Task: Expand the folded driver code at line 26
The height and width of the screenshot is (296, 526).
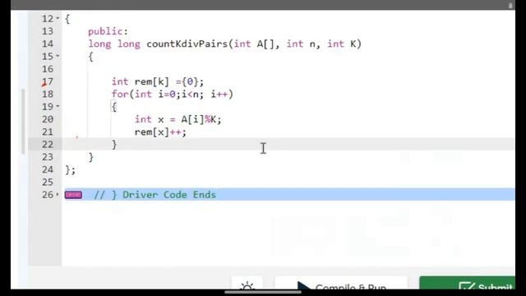Action: pos(58,195)
